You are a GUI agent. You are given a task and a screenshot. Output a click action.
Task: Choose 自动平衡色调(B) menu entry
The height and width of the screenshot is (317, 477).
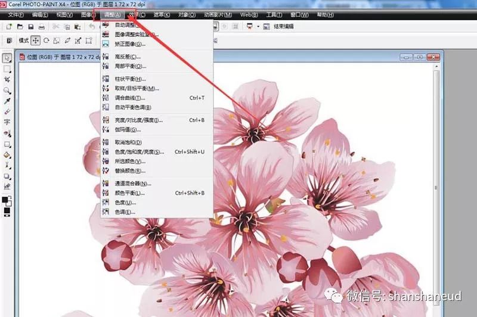tap(157, 107)
